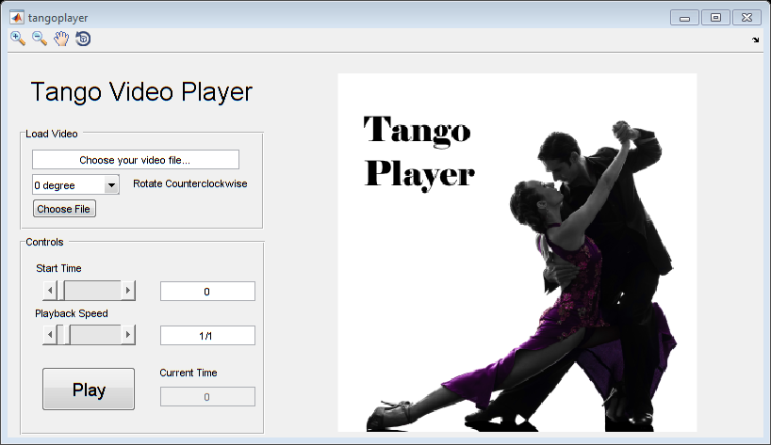Click the Rotate 3D tool icon
This screenshot has width=771, height=445.
tap(83, 39)
